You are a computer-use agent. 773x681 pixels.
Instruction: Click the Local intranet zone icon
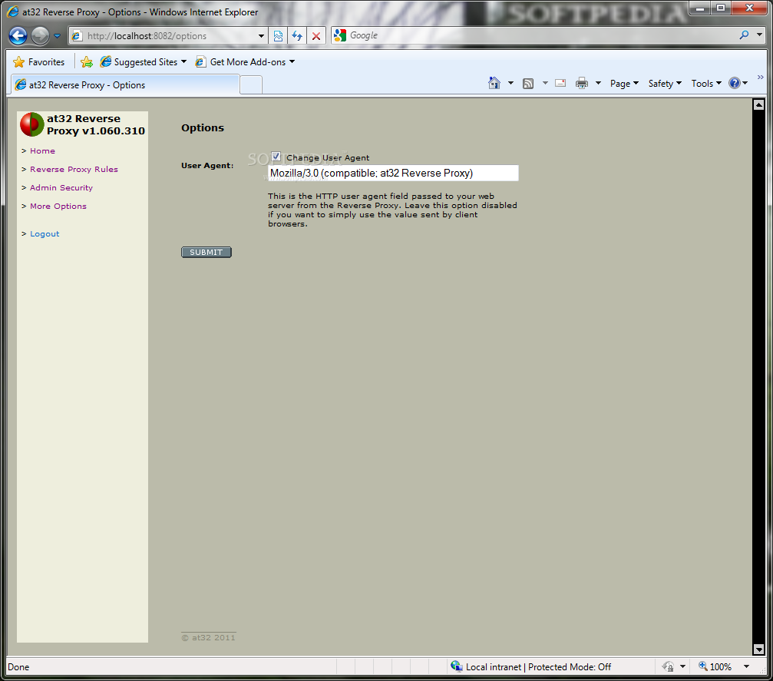point(456,666)
